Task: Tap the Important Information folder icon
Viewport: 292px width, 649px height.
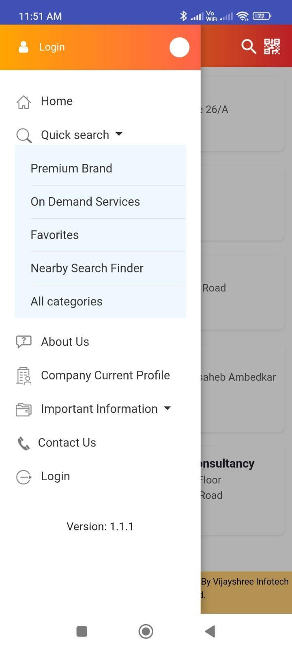Action: pyautogui.click(x=24, y=409)
